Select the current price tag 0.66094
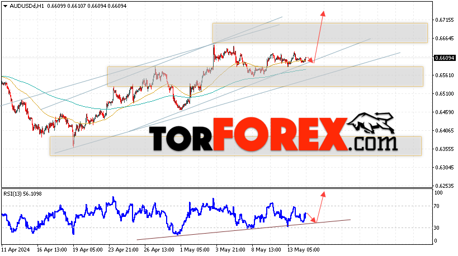The width and height of the screenshot is (458, 256). tap(445, 58)
